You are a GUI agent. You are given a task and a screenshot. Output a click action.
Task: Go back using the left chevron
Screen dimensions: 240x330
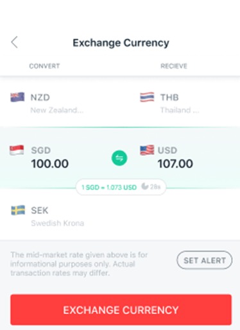[14, 42]
